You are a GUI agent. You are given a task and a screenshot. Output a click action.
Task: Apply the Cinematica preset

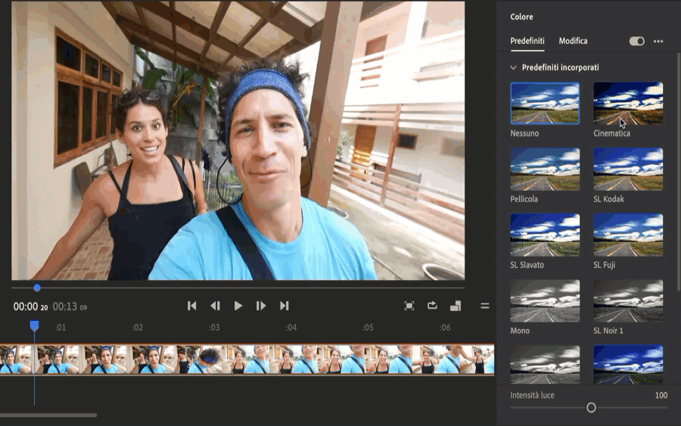pos(628,103)
